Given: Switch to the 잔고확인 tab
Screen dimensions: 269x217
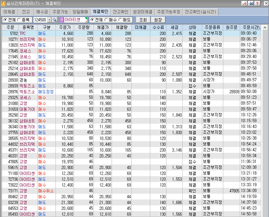Looking at the screenshot, I should pos(121,12).
